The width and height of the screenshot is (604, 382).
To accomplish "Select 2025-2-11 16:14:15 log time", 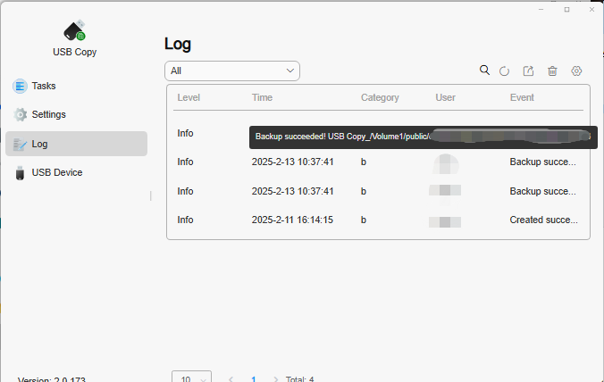I will pos(292,220).
